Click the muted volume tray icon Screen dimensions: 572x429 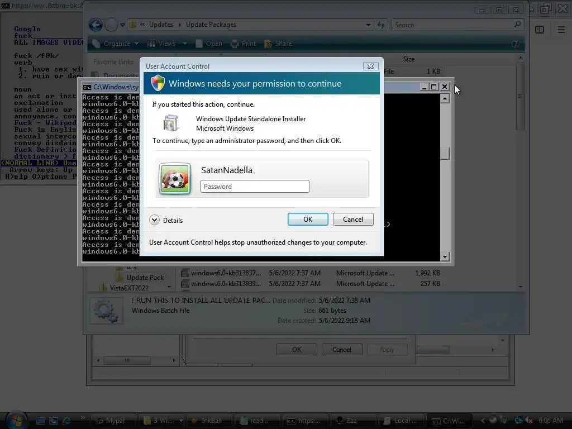point(529,421)
